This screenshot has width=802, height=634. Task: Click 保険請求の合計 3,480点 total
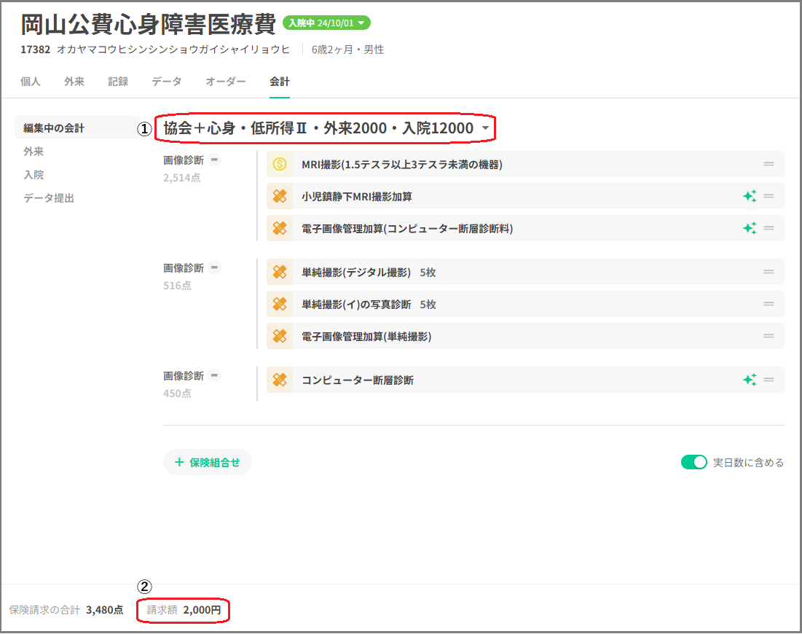pyautogui.click(x=66, y=610)
